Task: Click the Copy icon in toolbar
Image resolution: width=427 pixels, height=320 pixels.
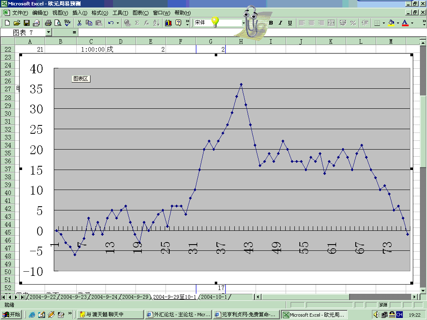Action: click(x=89, y=23)
